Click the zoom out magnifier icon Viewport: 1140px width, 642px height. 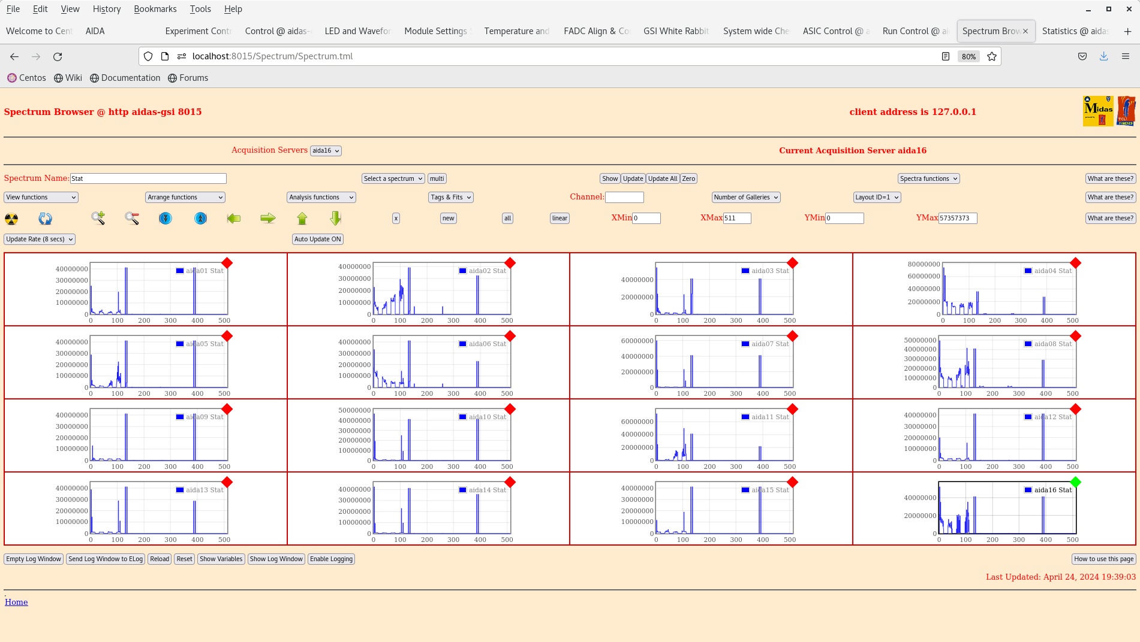(132, 219)
